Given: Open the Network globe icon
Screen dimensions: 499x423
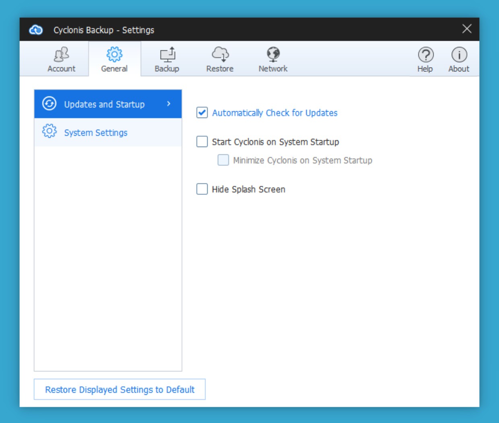Looking at the screenshot, I should pos(273,54).
